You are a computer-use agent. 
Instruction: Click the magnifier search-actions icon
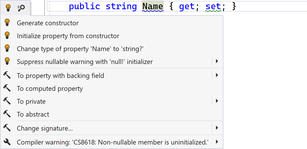[21, 8]
